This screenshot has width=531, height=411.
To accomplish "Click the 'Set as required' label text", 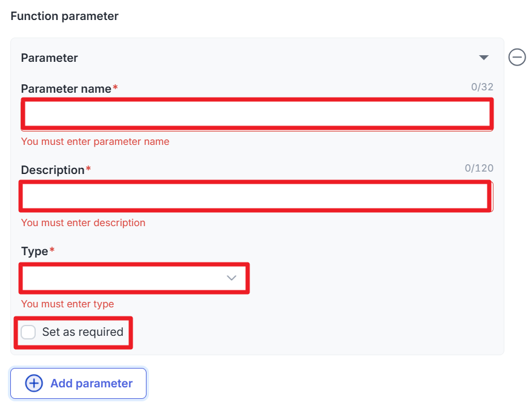I will (82, 332).
